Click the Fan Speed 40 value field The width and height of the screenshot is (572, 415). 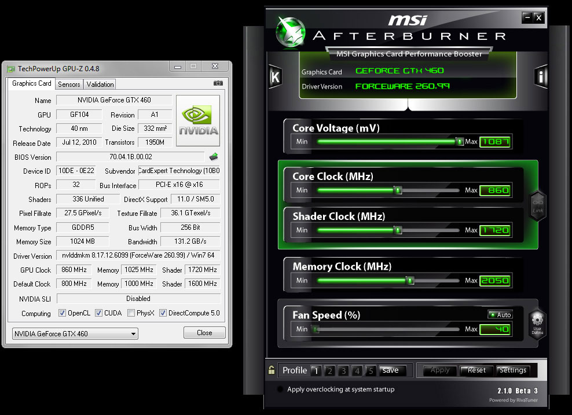pos(495,329)
